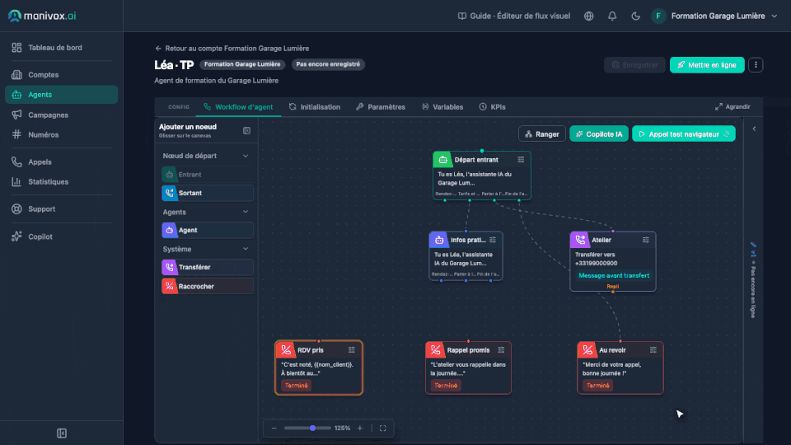
Task: Collapse the sidebar with bottom panel icon
Action: point(62,433)
